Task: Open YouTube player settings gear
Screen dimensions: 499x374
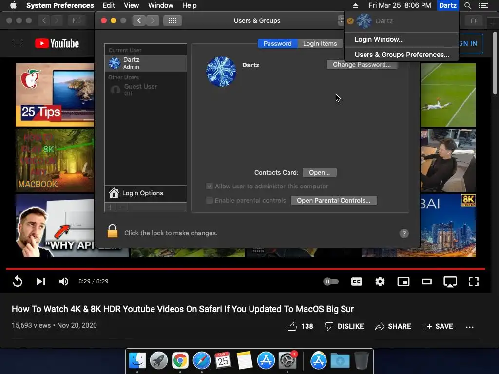Action: coord(380,281)
